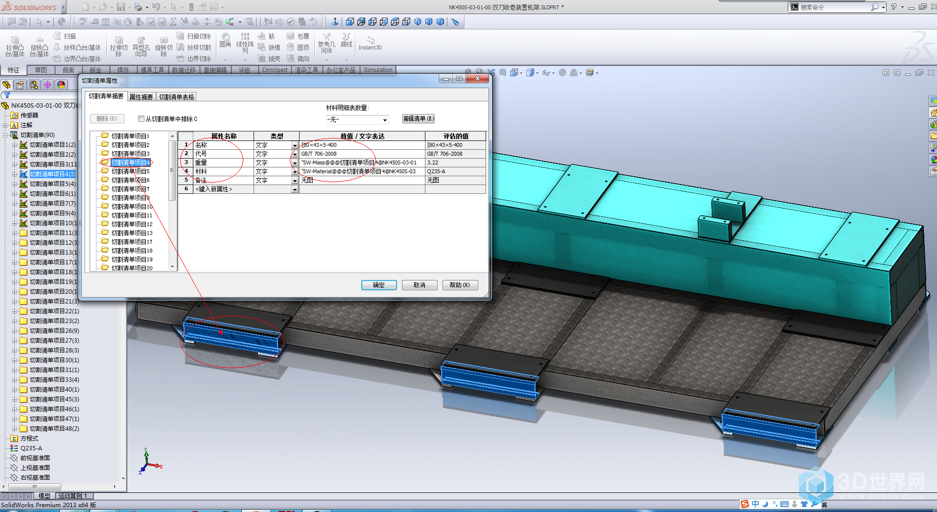
Task: Click the Sogou input method S icon
Action: 745,504
